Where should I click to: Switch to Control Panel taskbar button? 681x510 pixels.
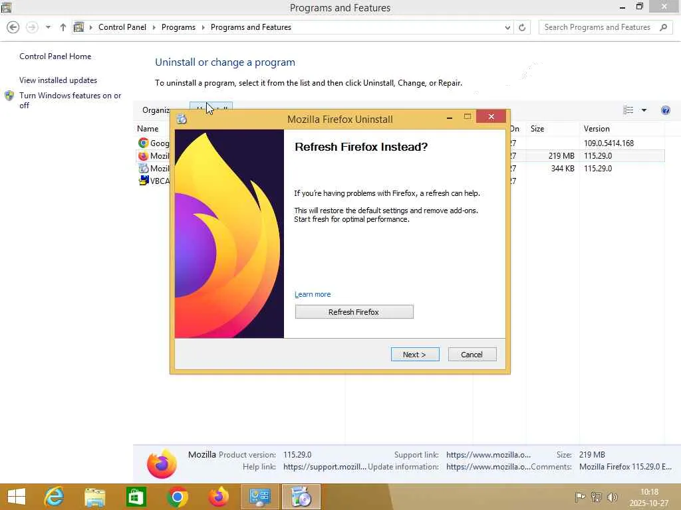260,497
